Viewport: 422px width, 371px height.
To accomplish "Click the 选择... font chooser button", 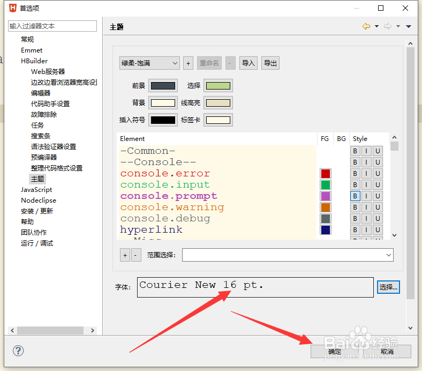I will point(388,287).
